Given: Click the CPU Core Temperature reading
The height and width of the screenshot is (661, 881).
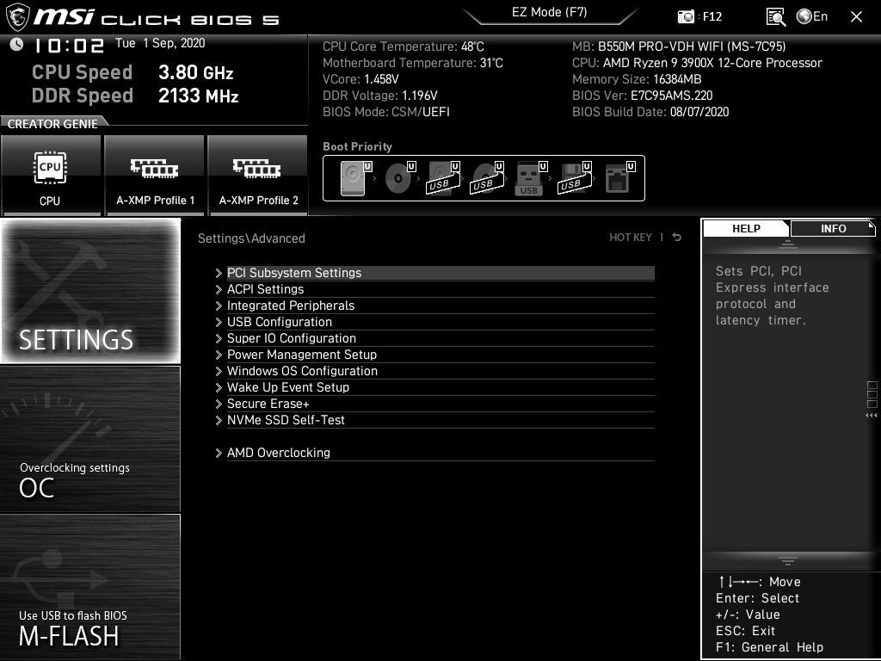Looking at the screenshot, I should [x=403, y=46].
